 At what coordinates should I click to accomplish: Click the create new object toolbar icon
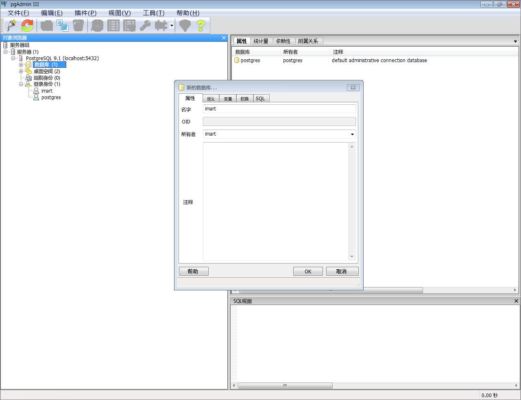[63, 26]
